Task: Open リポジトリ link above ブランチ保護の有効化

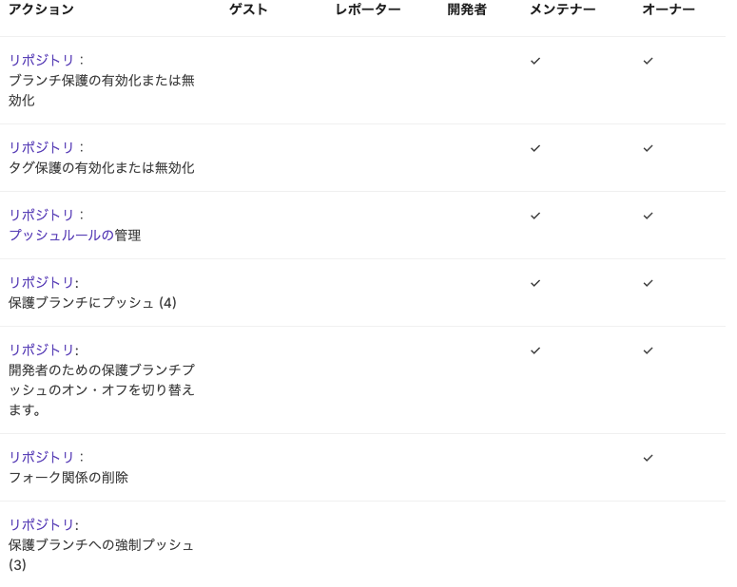Action: 42,60
